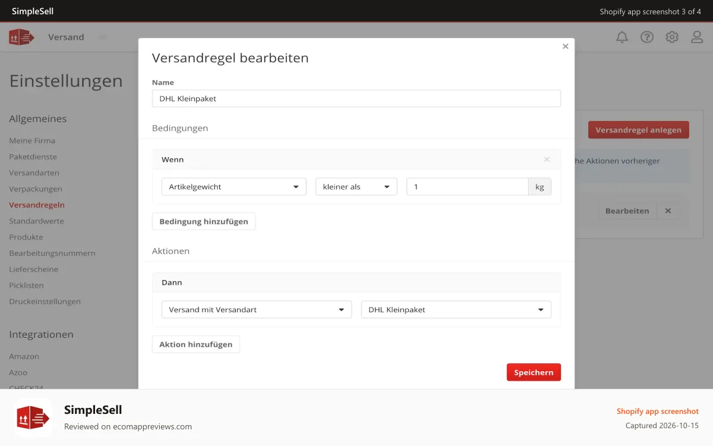This screenshot has height=446, width=713.
Task: Click the SimpleSell logo in the header
Action: (21, 37)
